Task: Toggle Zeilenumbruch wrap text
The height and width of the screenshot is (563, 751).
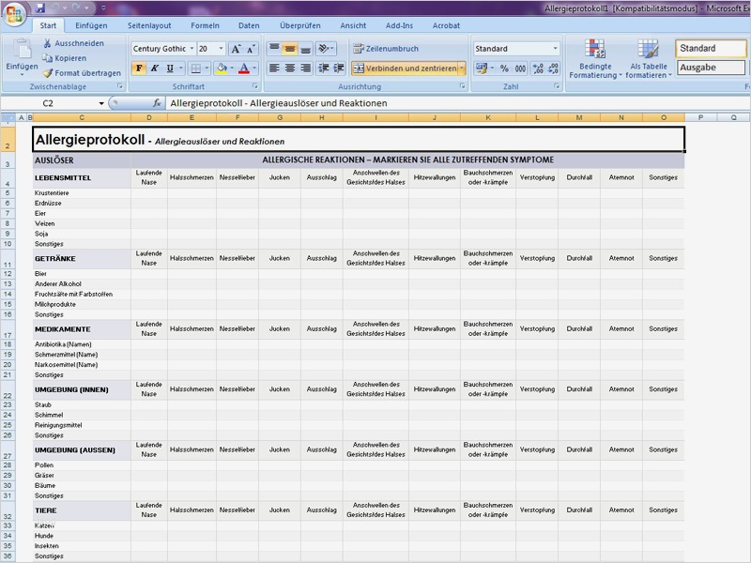Action: tap(386, 49)
